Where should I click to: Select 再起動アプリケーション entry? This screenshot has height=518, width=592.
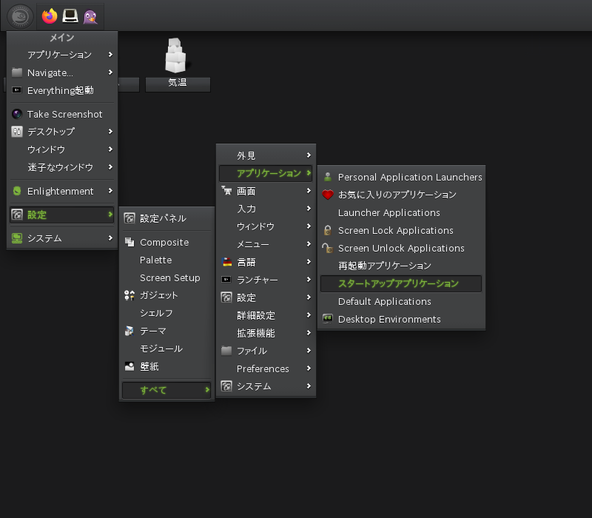pos(401,266)
